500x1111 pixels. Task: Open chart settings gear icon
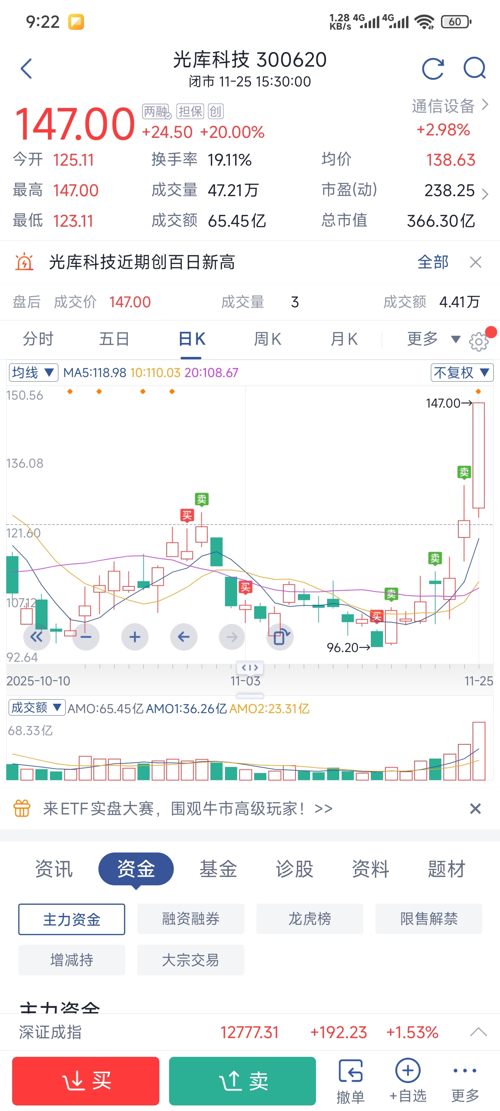[478, 342]
